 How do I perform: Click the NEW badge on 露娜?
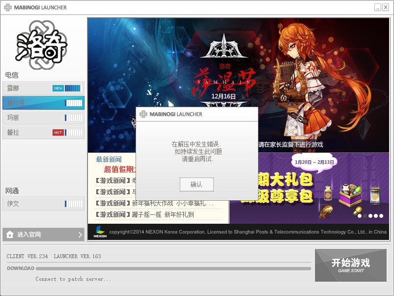[58, 89]
